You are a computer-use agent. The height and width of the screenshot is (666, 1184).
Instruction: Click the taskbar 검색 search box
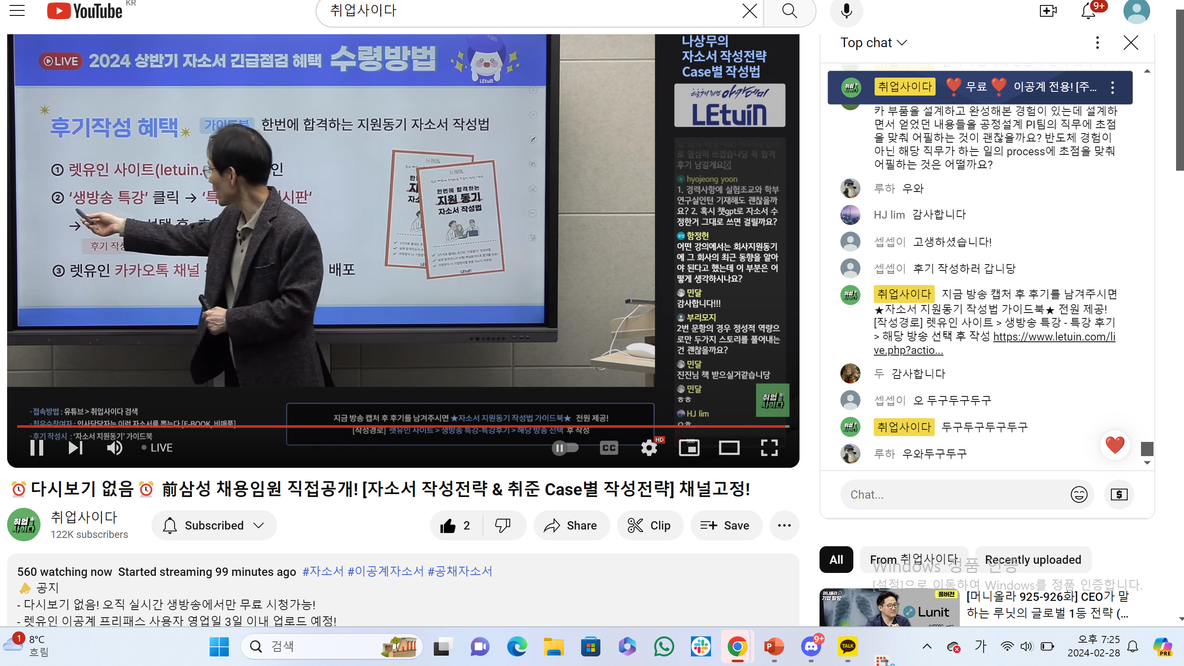[x=331, y=647]
